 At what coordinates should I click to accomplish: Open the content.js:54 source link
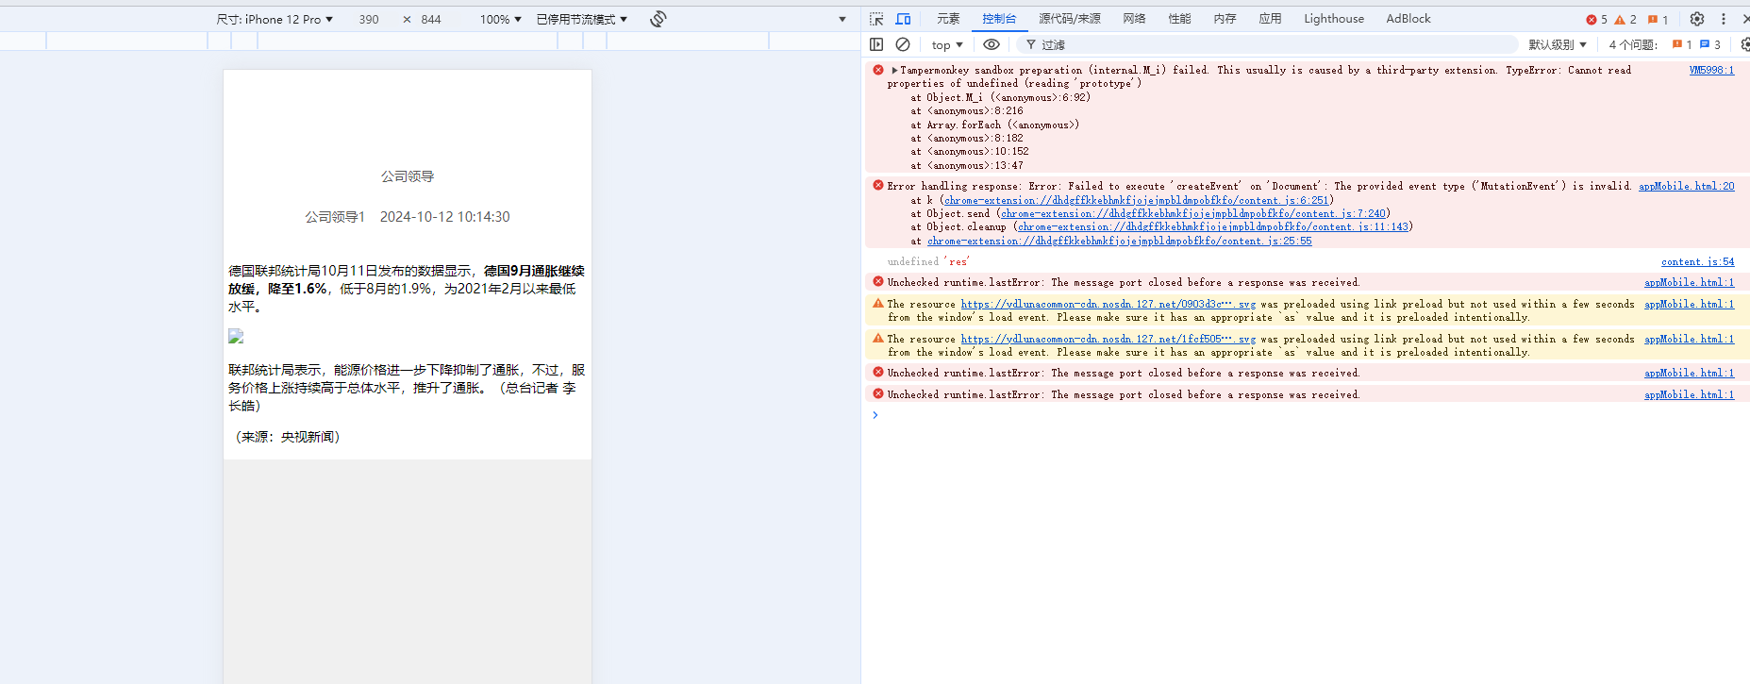(x=1697, y=261)
